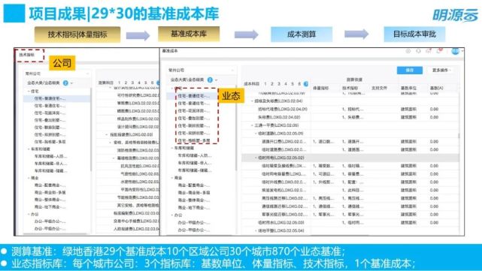The height and width of the screenshot is (271, 482).
Task: Select level 4 next to 测算科目 in 技术指标 window
Action: [139, 83]
